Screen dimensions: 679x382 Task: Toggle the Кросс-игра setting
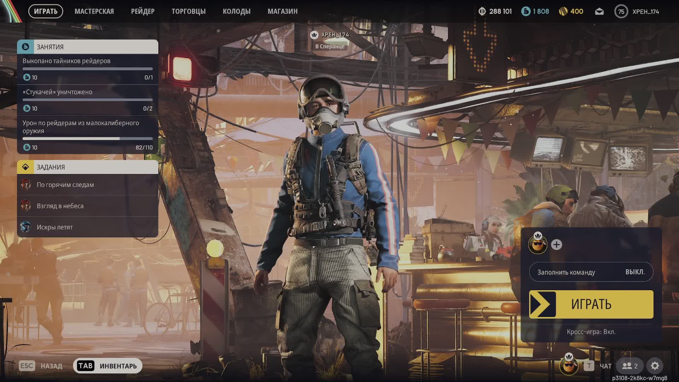(x=591, y=332)
